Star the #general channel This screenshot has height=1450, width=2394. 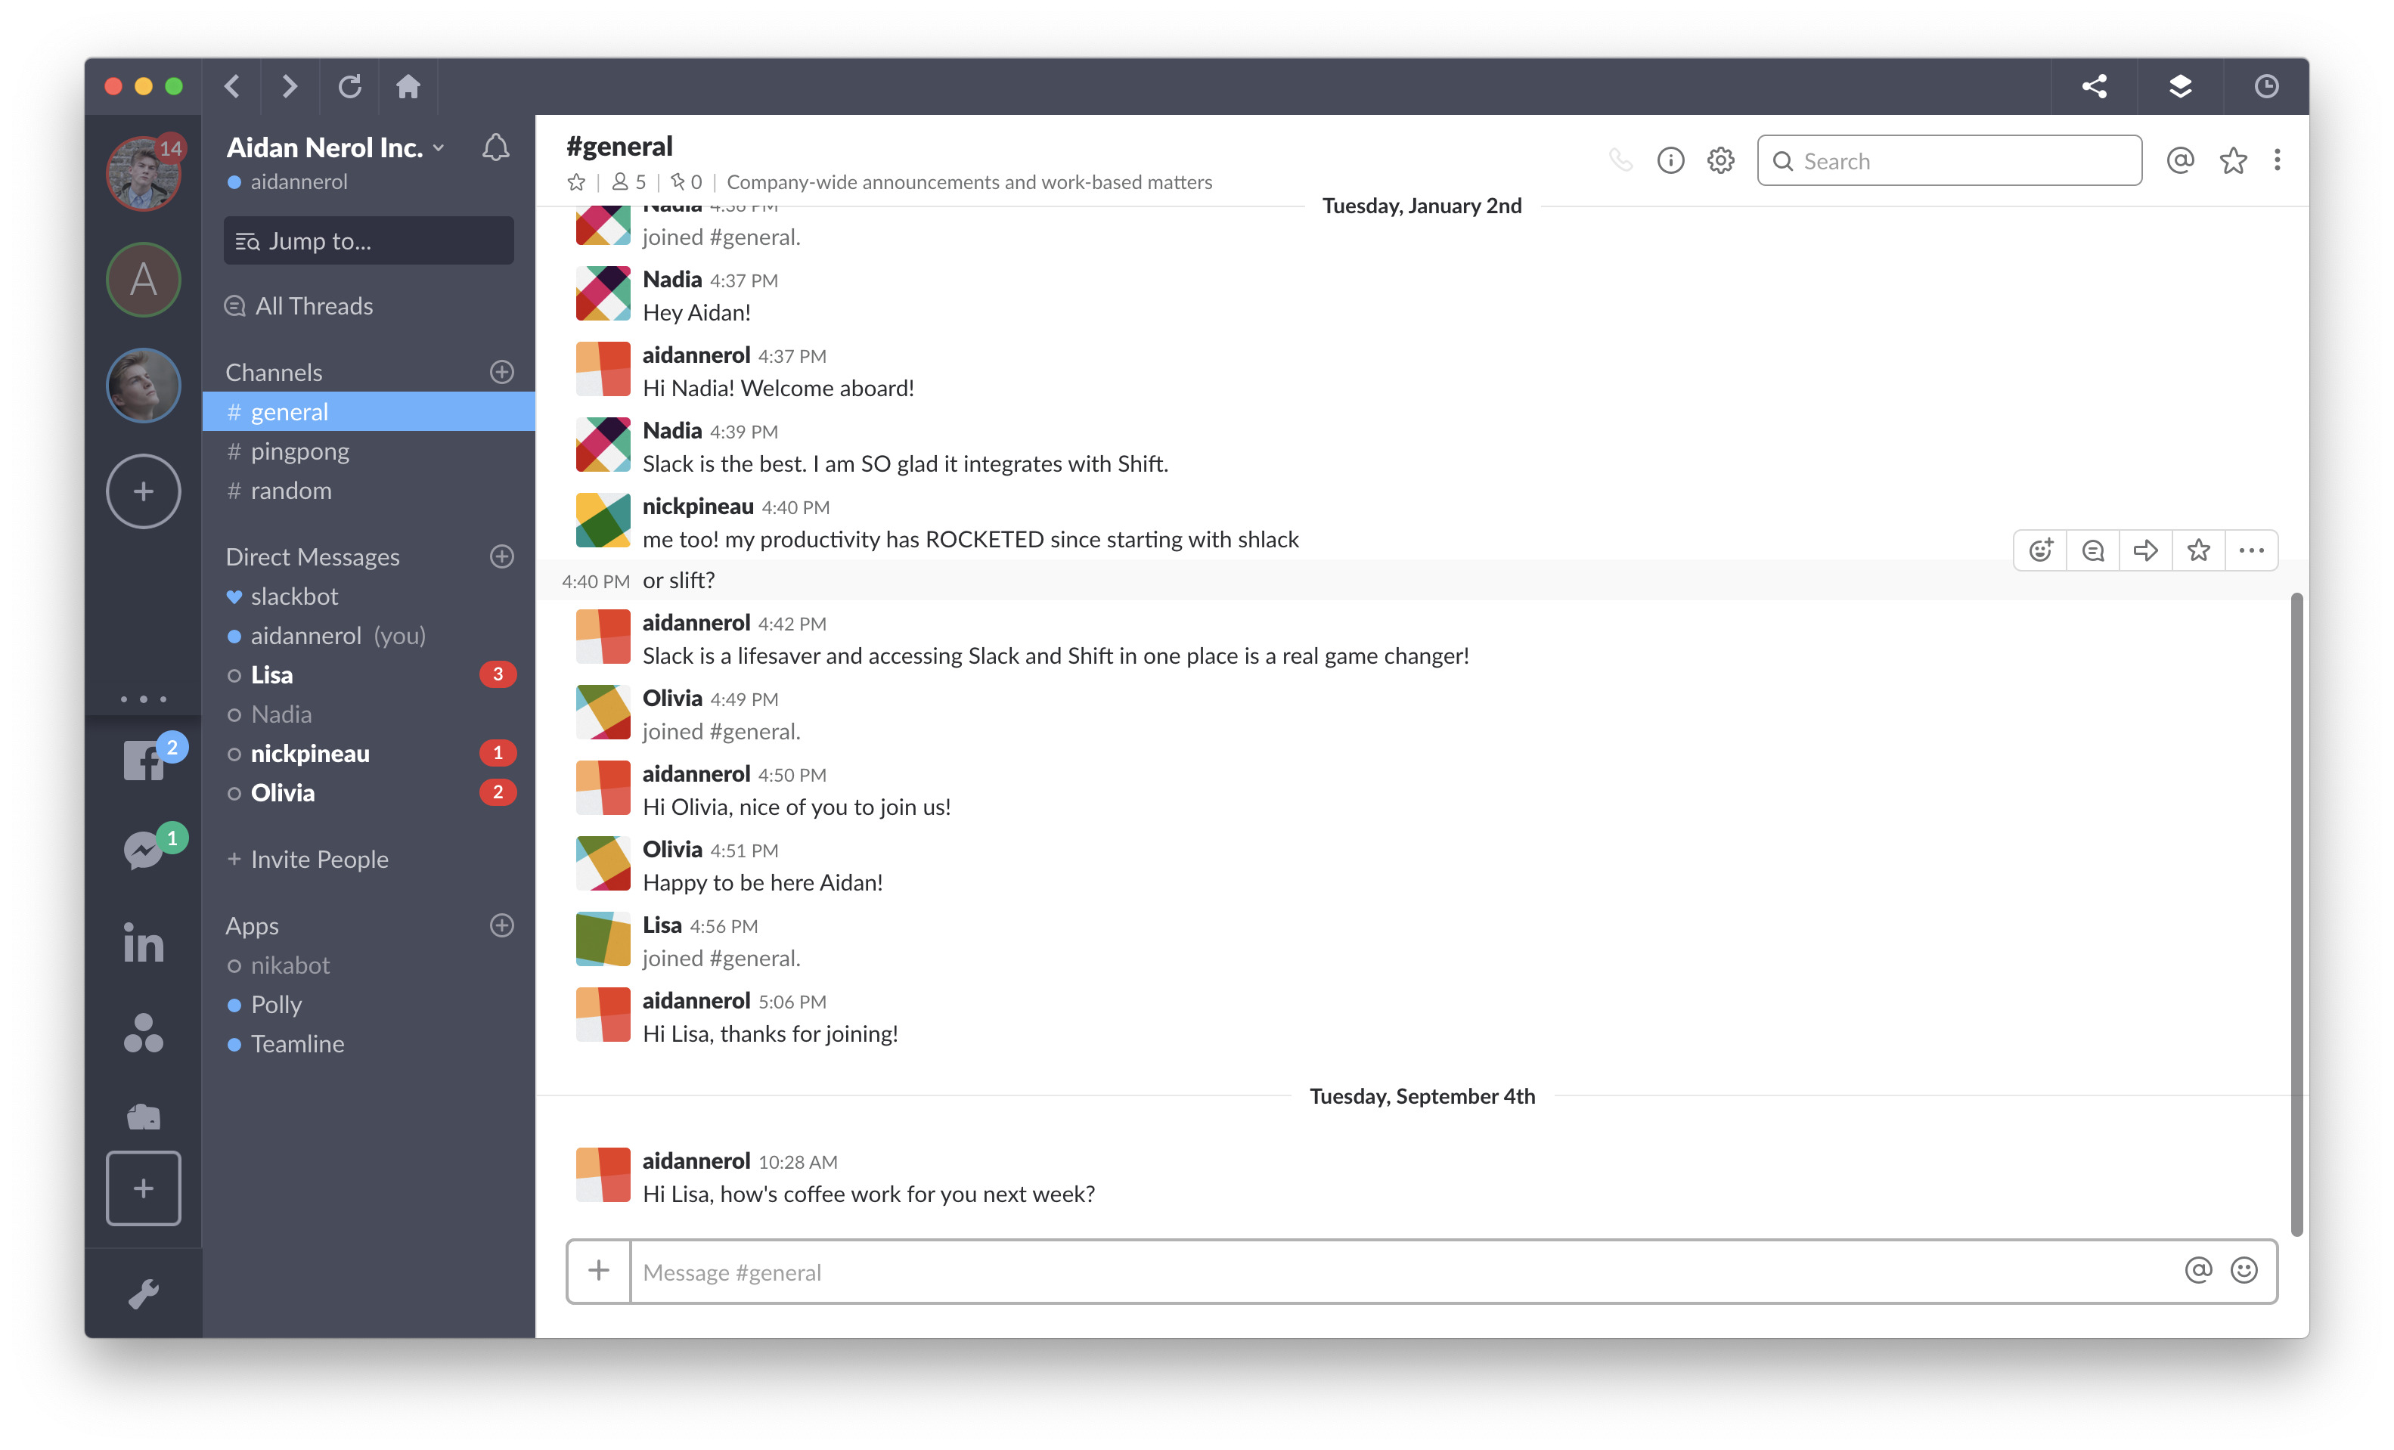coord(575,179)
